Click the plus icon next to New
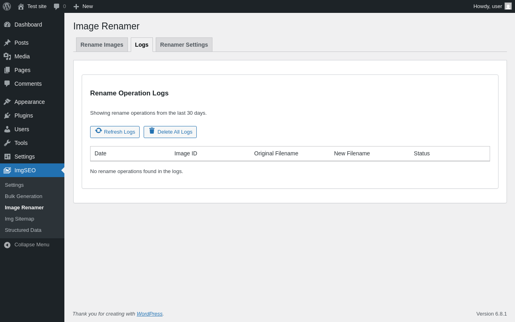Screen dimensions: 515x322 pos(76,6)
